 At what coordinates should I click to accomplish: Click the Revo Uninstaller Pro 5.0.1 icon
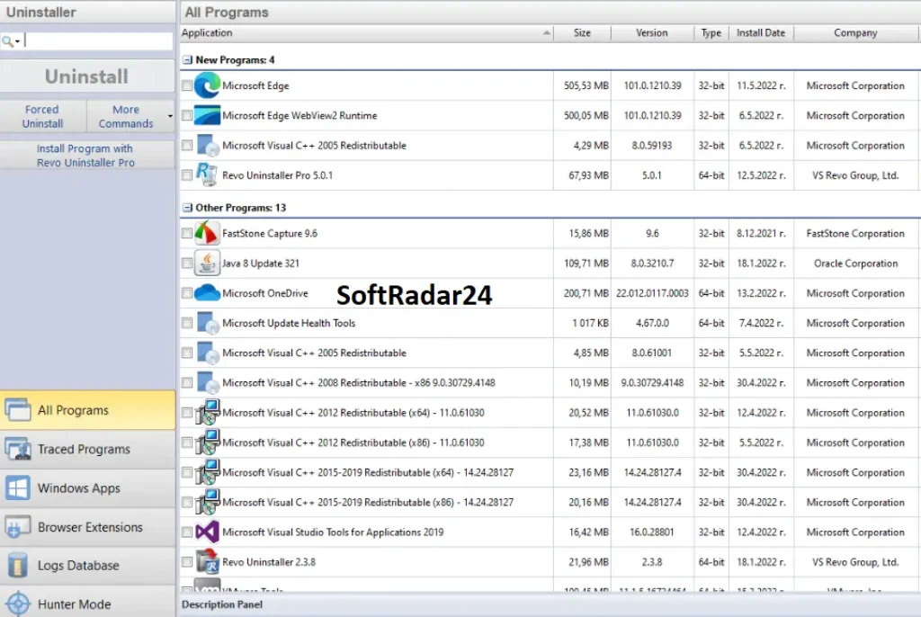(x=207, y=175)
